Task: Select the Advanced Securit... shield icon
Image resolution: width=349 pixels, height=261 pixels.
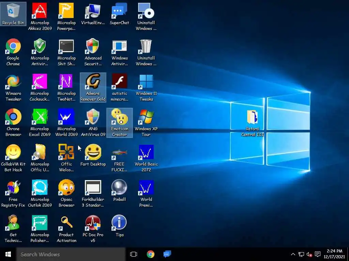Action: [x=93, y=52]
